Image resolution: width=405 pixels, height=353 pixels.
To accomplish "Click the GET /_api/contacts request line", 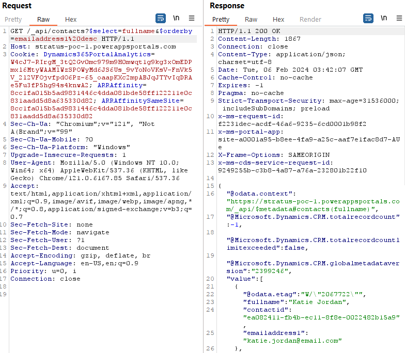I will coord(101,35).
